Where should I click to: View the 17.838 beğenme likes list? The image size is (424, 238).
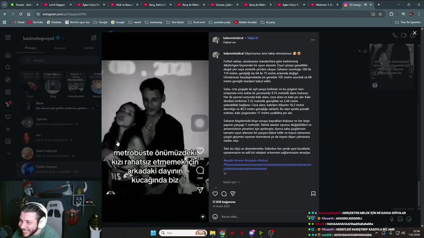pos(224,202)
